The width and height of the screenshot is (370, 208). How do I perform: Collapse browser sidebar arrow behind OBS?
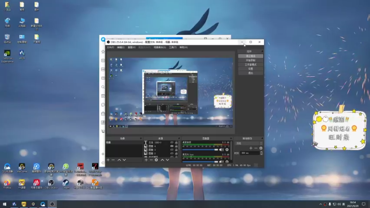point(103,163)
